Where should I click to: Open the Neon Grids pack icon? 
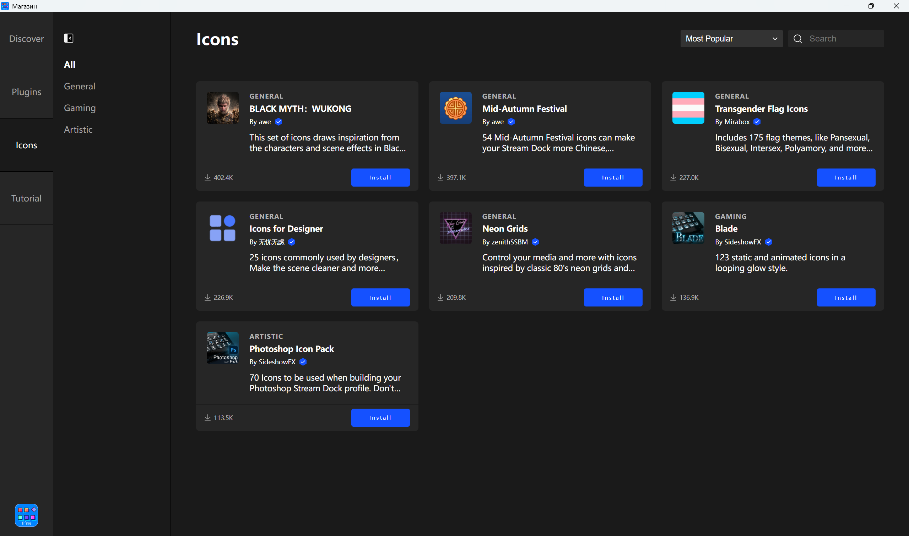coord(455,228)
